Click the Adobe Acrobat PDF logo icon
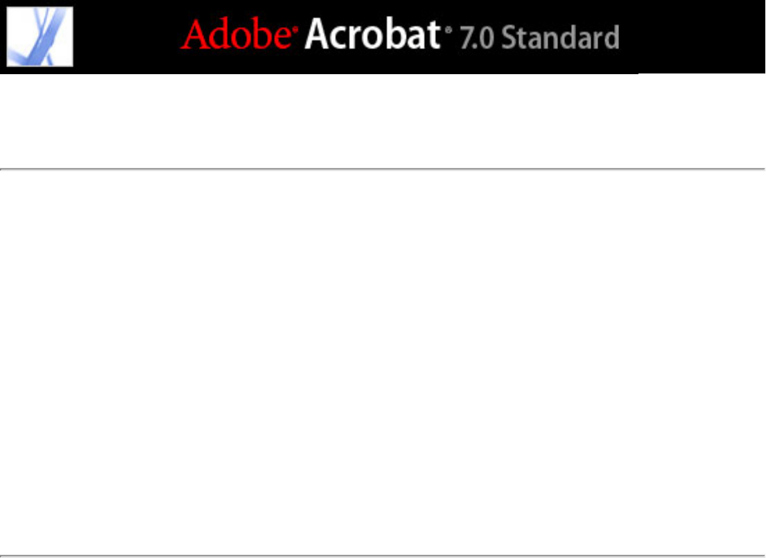 (40, 37)
